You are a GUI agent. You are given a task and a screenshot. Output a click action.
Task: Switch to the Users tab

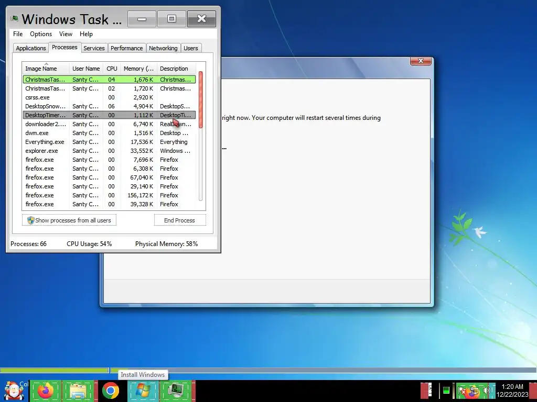pyautogui.click(x=191, y=48)
